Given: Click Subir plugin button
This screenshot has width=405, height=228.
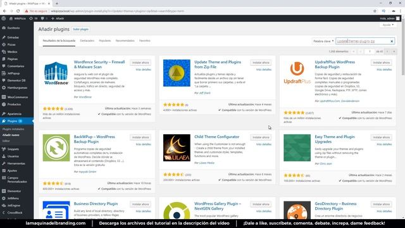Looking at the screenshot, I should [x=80, y=29].
